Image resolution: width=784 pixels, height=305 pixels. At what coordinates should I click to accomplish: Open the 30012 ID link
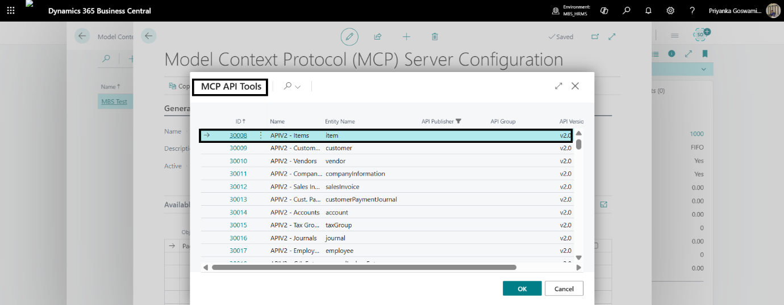pyautogui.click(x=238, y=187)
